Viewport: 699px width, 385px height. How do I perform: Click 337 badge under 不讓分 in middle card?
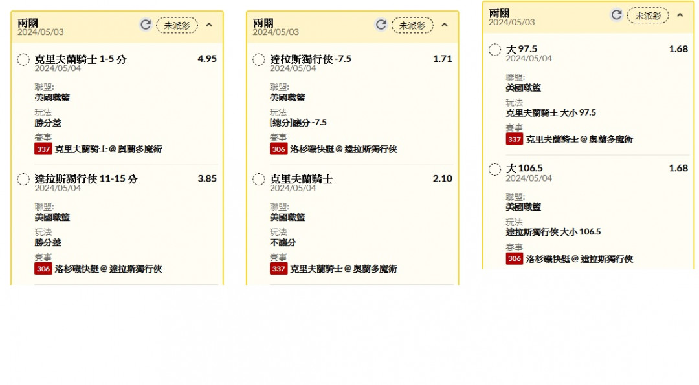278,269
